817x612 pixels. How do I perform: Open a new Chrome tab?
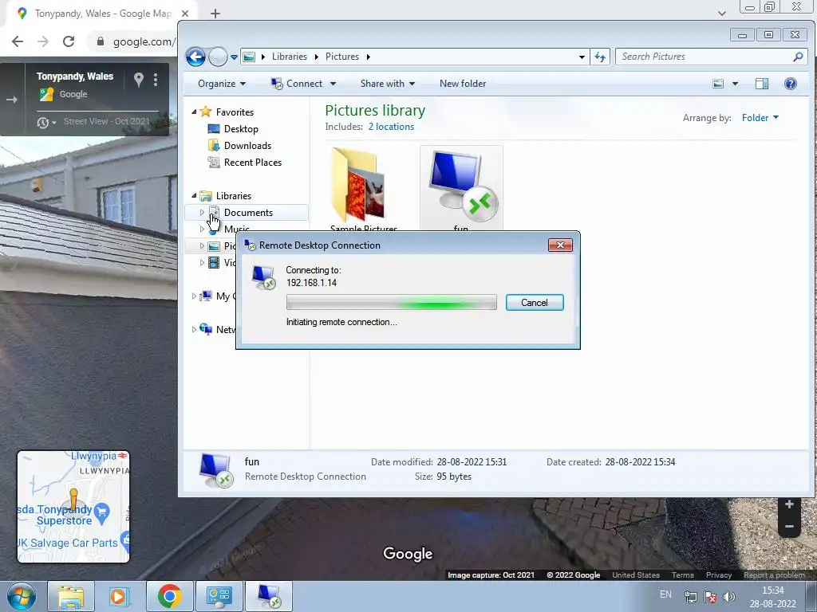(215, 14)
